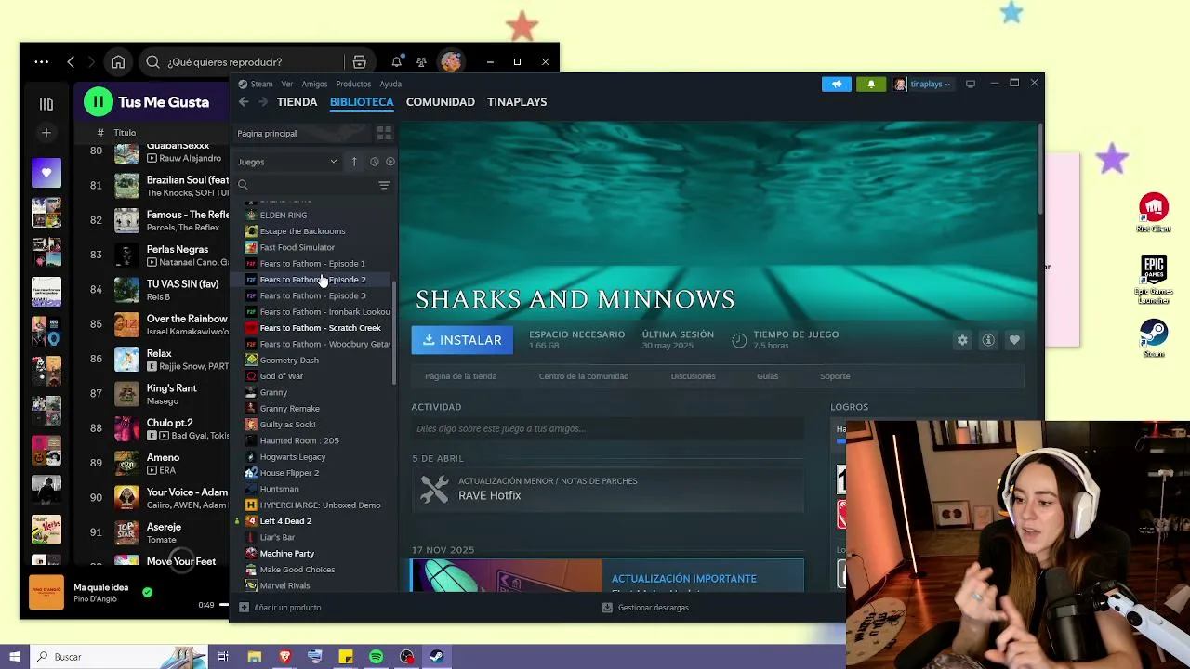
Task: Switch Steam library to grid view icon
Action: [x=384, y=134]
